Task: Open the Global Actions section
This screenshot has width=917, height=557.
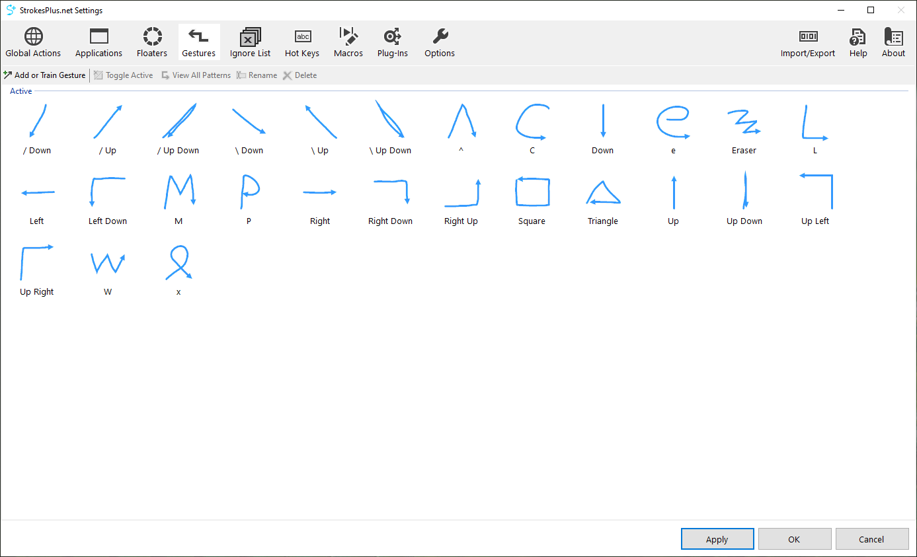Action: point(33,42)
